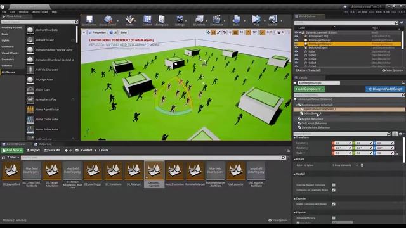
Task: Toggle rotation snapping in viewport toolbar
Action: tap(248, 32)
